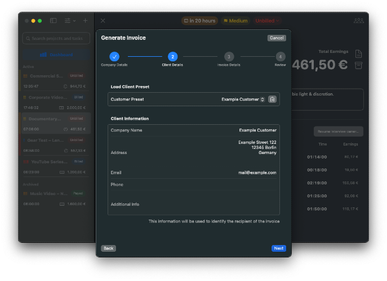Click the clock icon in Documentary row
The image size is (387, 281).
click(x=66, y=129)
